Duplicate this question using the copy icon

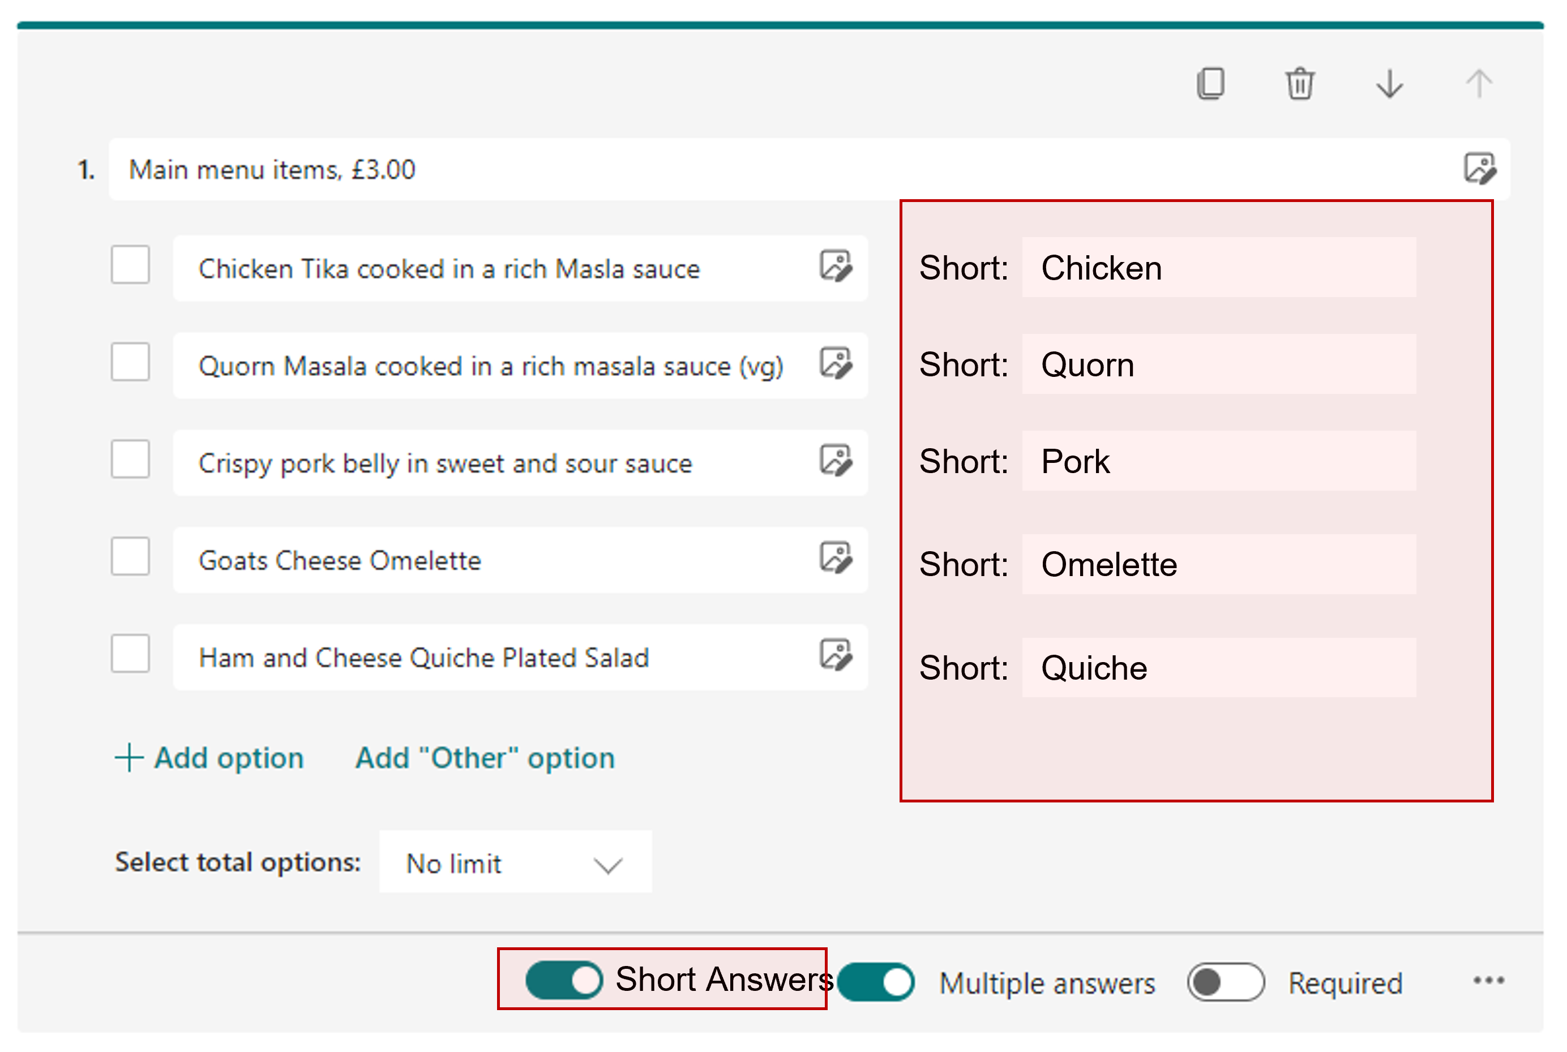[x=1212, y=83]
